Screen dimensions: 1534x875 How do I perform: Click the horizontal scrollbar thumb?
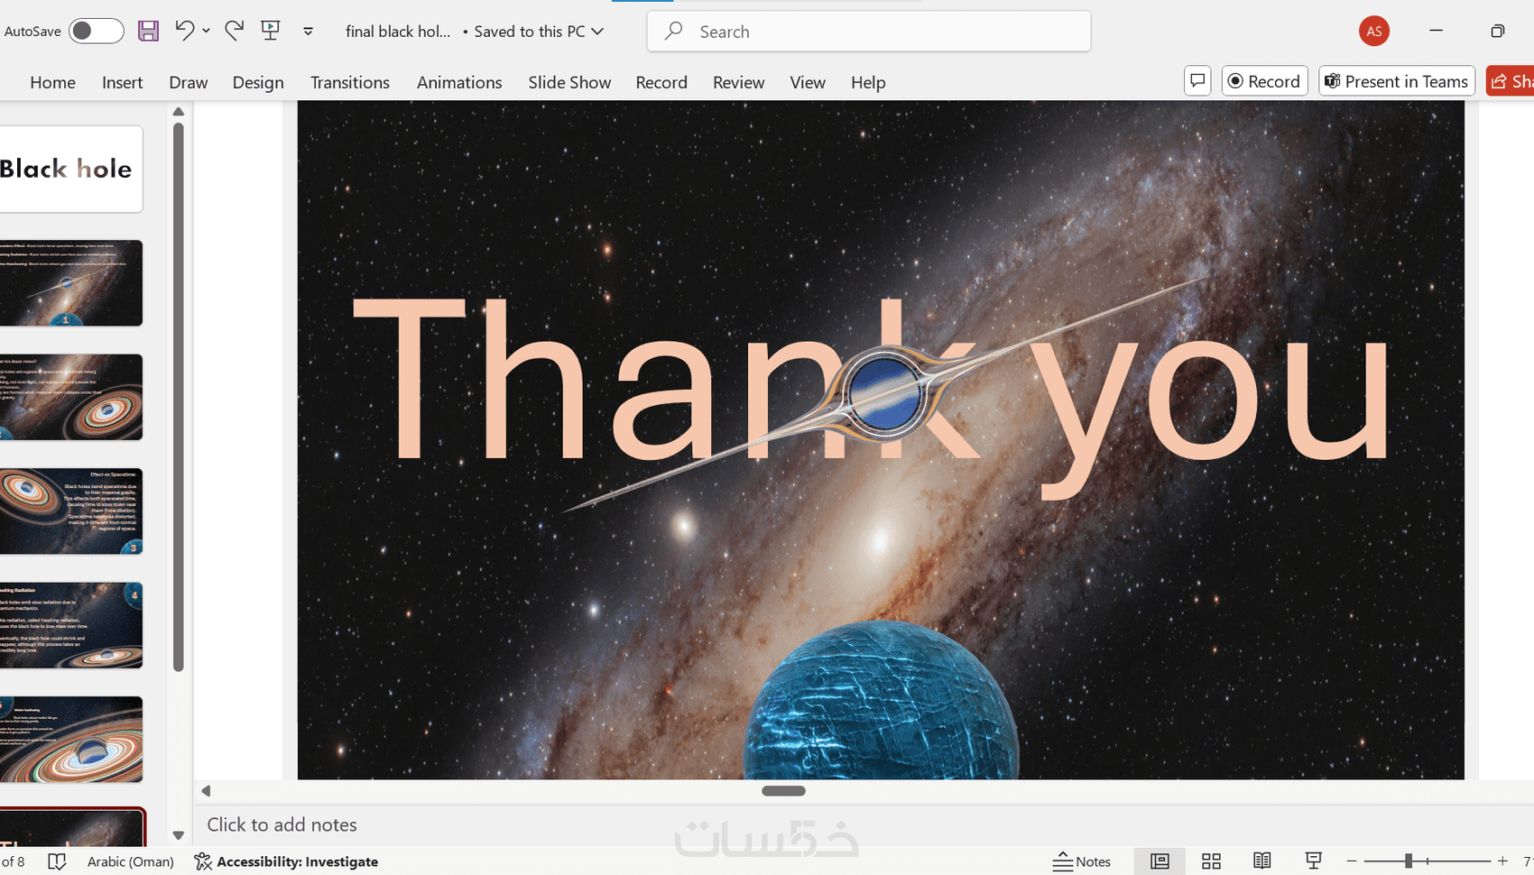click(783, 791)
